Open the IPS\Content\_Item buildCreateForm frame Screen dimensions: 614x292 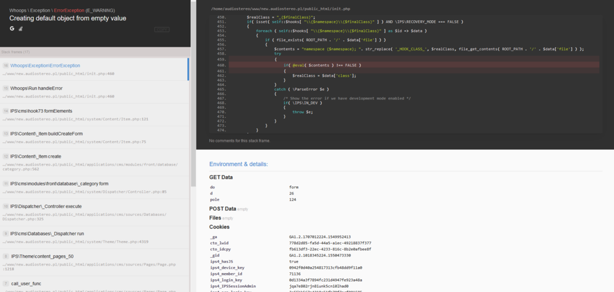click(x=47, y=134)
